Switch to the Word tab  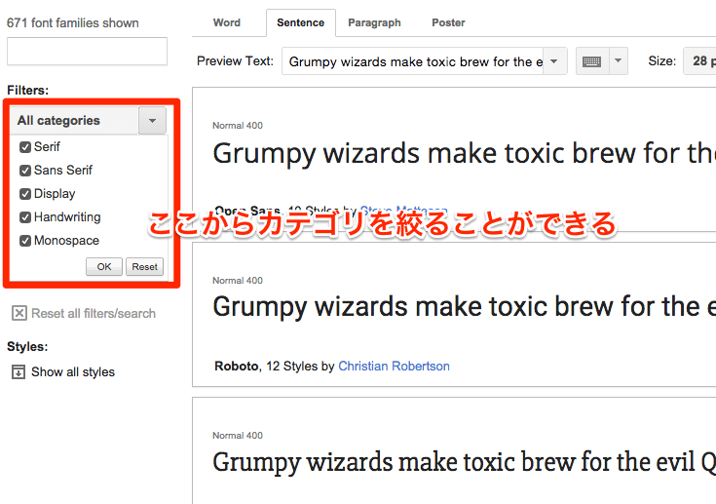pyautogui.click(x=226, y=22)
